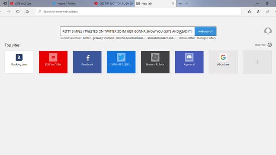Image resolution: width=276 pixels, height=155 pixels.
Task: Go forward with the arrow button
Action: tap(9, 12)
